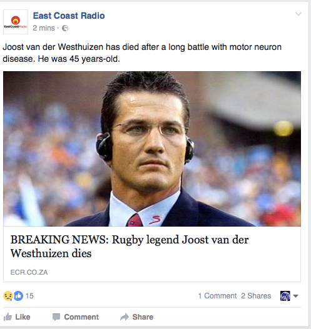
Task: Click the Comment button
Action: (x=76, y=317)
